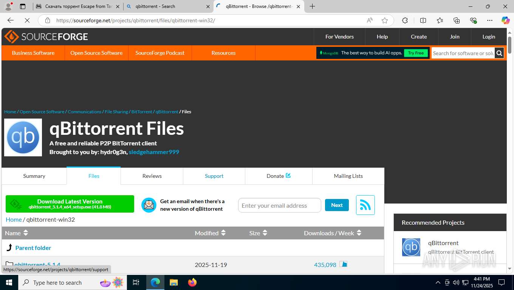This screenshot has width=514, height=290.
Task: Click Try Free ad button
Action: click(x=416, y=53)
